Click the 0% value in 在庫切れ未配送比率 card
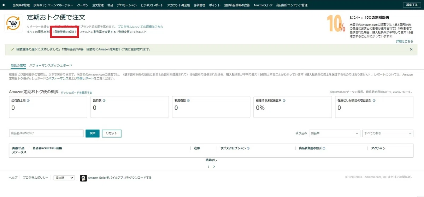Image resolution: width=424 pixels, height=197 pixels. (x=260, y=108)
